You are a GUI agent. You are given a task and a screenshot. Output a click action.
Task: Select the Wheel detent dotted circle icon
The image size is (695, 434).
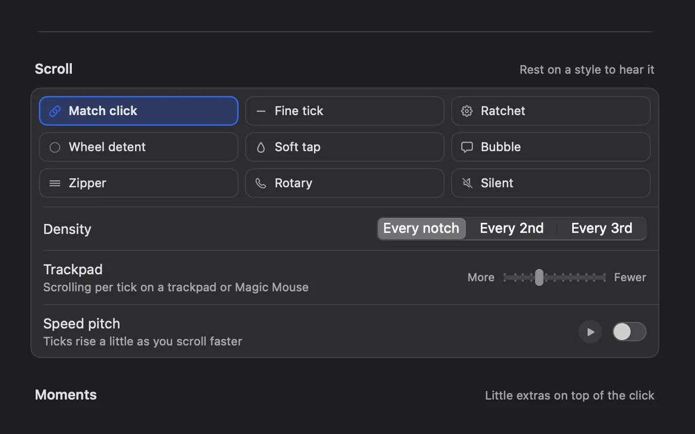pos(55,147)
